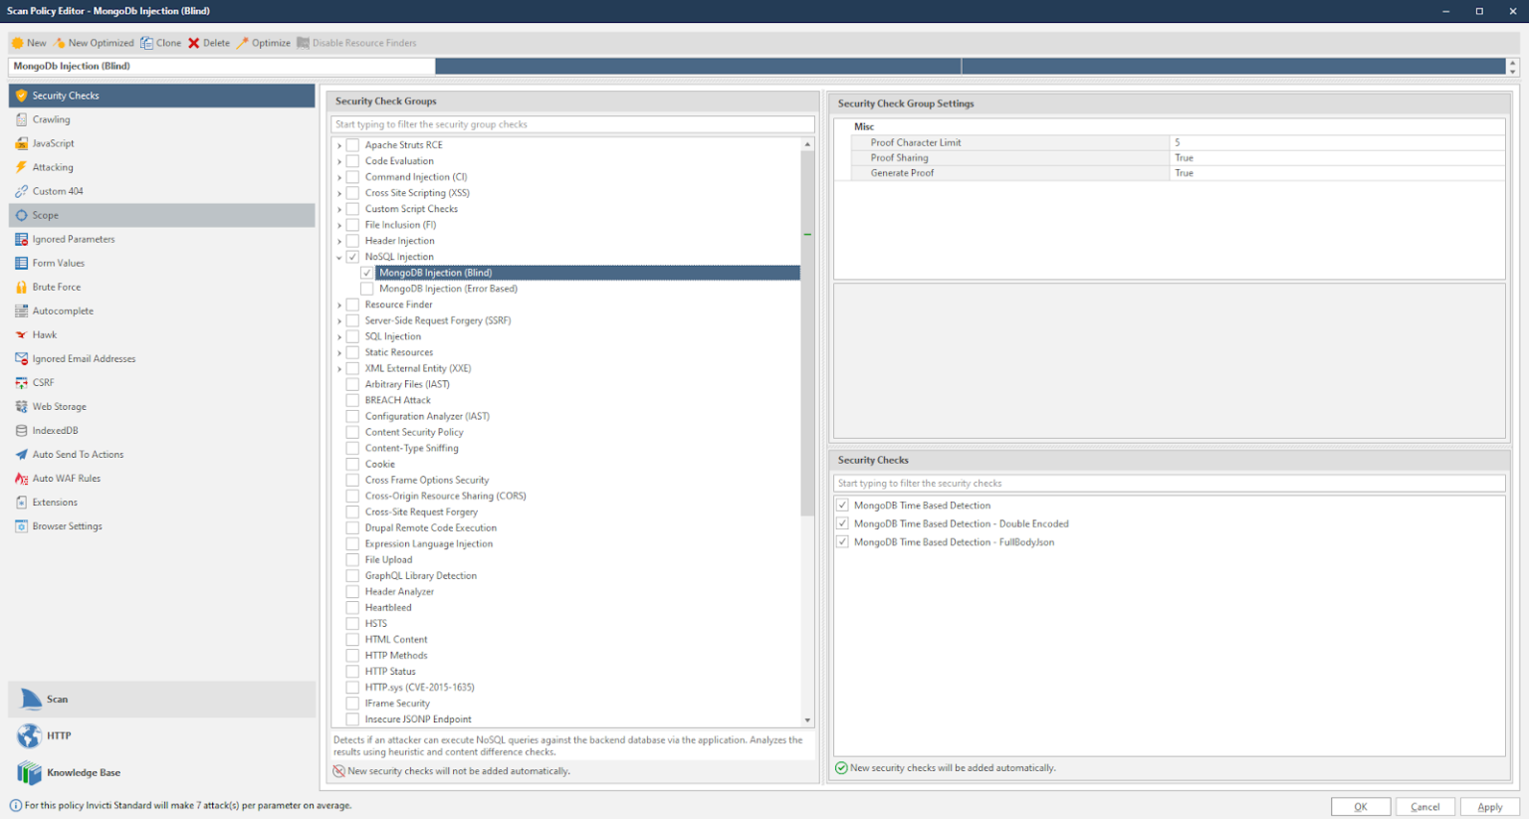Enable the SQL Injection security check group

tap(352, 335)
